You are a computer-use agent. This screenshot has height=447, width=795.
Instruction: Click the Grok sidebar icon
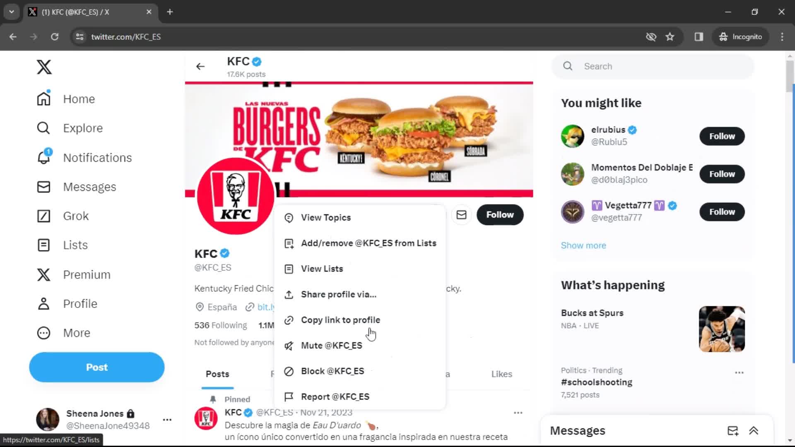43,216
